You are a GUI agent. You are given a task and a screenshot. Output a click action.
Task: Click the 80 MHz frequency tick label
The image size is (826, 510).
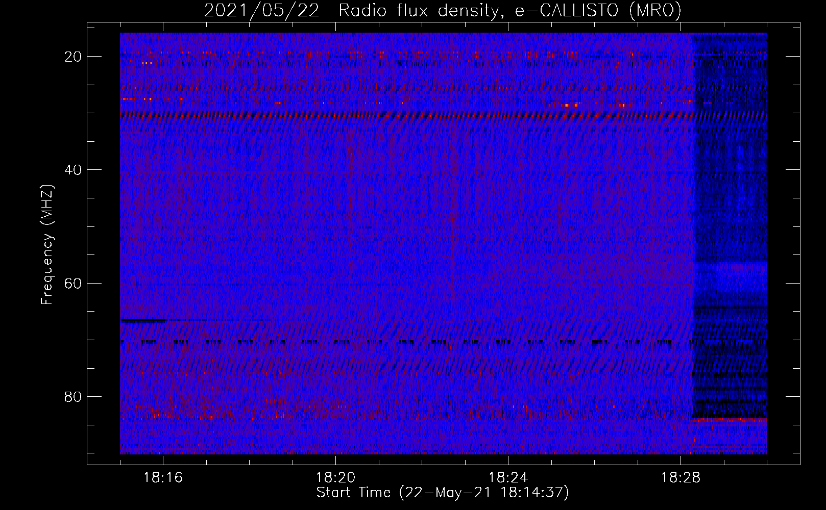tap(73, 396)
